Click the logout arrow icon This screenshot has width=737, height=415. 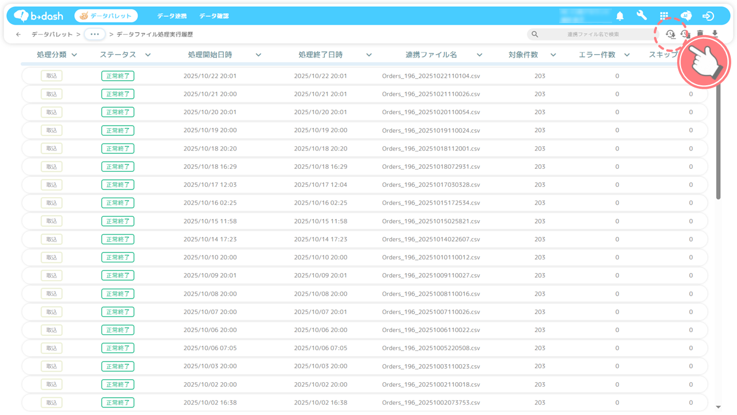coord(708,16)
